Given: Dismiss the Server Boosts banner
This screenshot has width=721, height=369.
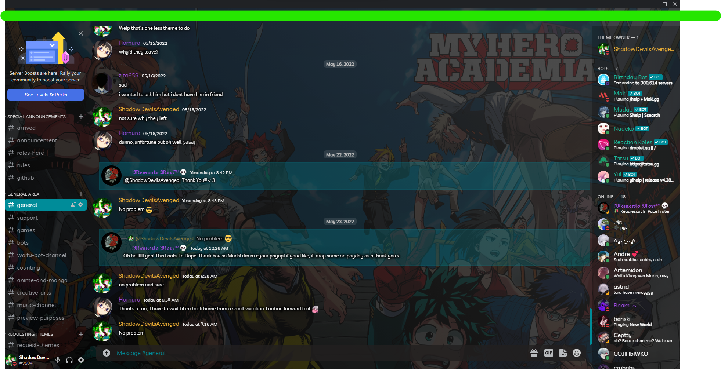Looking at the screenshot, I should click(x=81, y=33).
